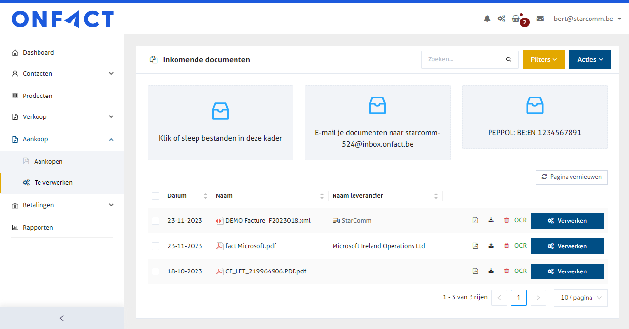Screen dimensions: 629x329
Task: Open the Aankopen submenu item
Action: (48, 161)
